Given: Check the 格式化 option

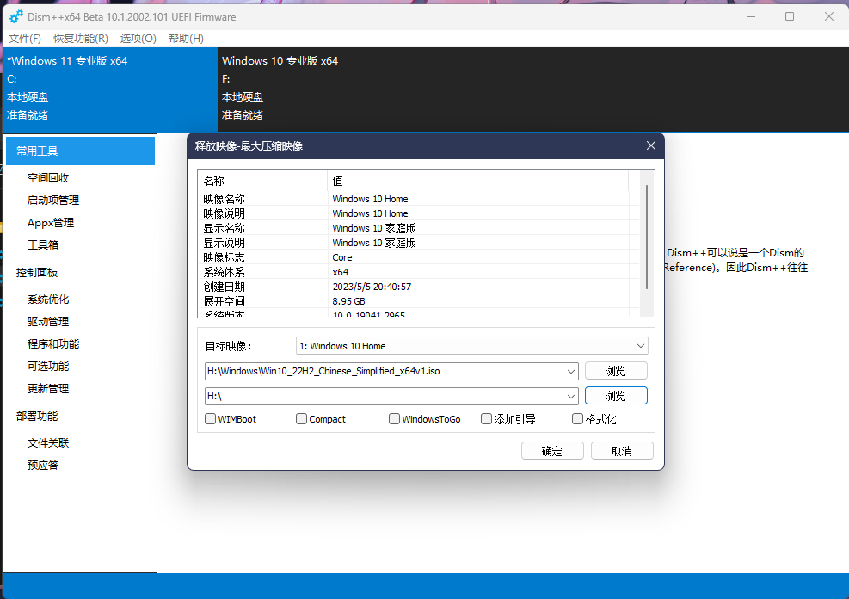Looking at the screenshot, I should 578,418.
